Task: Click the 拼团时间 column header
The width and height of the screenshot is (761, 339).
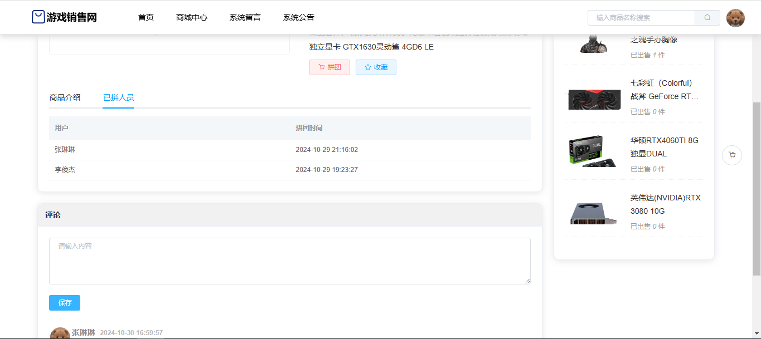Action: [309, 128]
